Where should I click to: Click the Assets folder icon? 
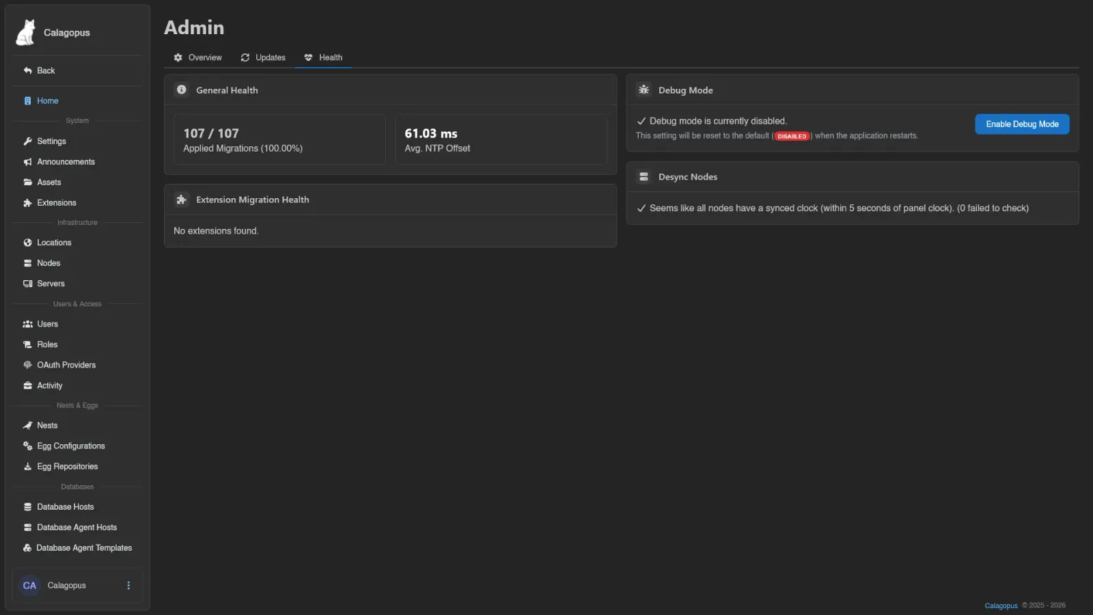pos(28,182)
